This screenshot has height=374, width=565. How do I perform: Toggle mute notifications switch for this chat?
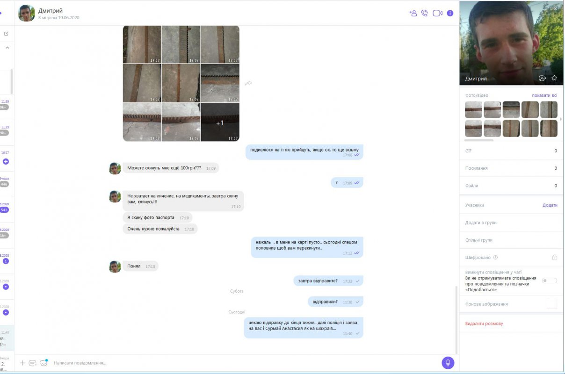(550, 280)
